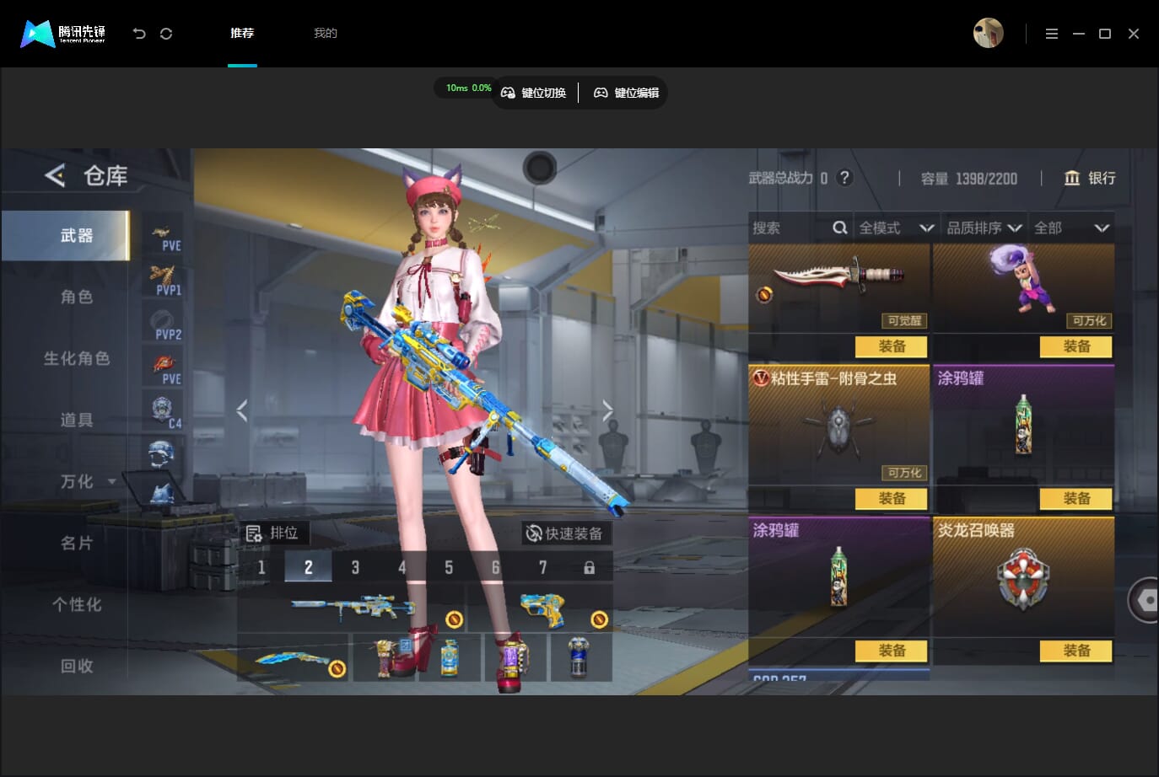
Task: Equip the purple monkey character item
Action: tap(1076, 346)
